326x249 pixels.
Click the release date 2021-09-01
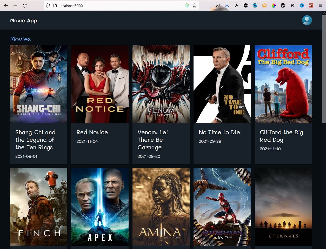(26, 156)
